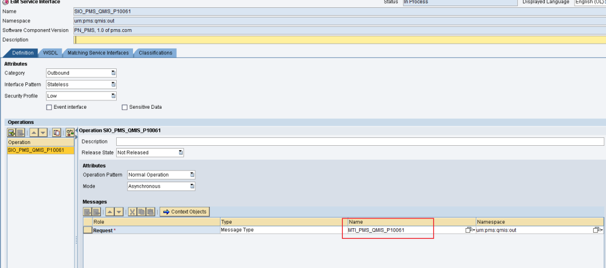This screenshot has width=606, height=268.
Task: Click the Paste clipboard icon in Messages toolbar
Action: [150, 211]
